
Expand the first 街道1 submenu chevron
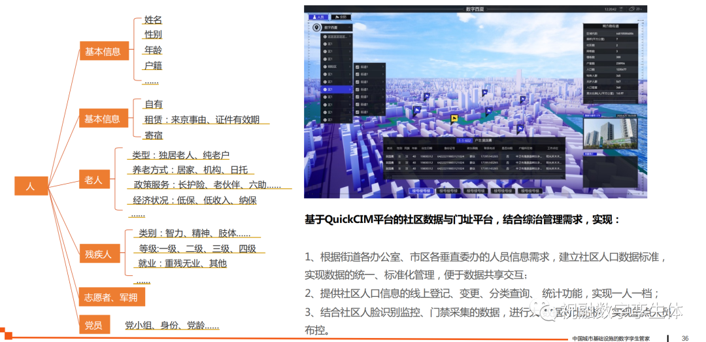(x=382, y=67)
